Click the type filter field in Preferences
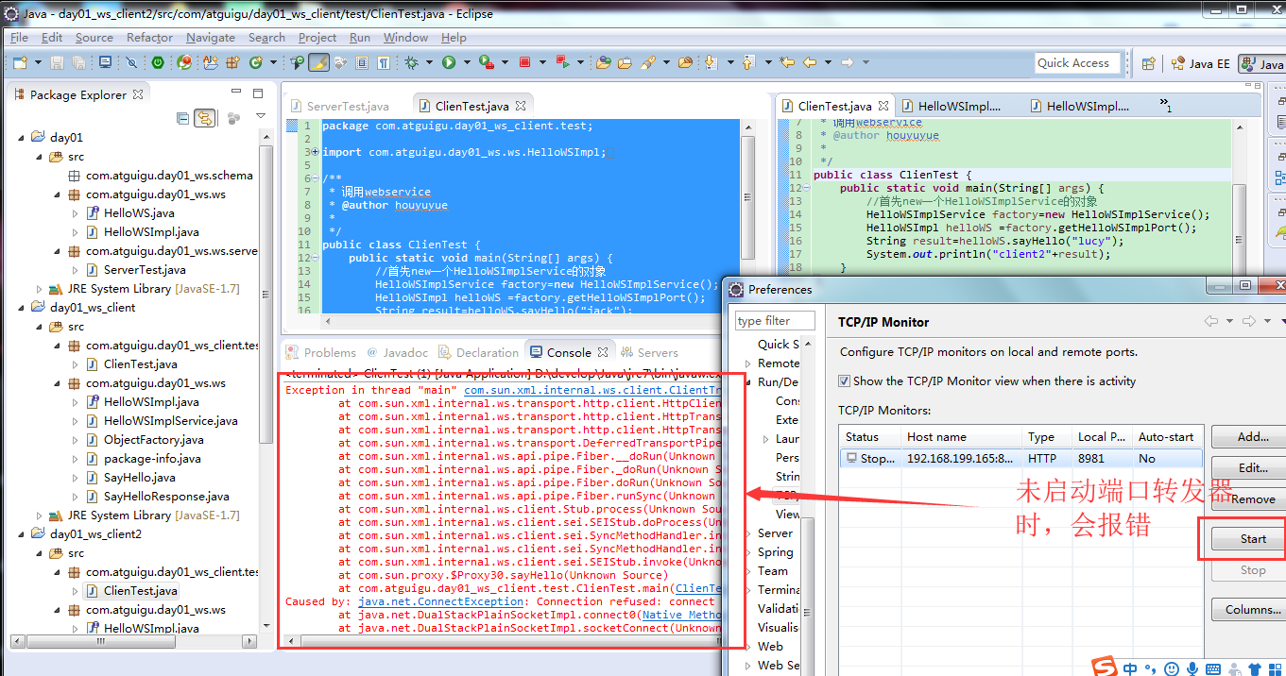The image size is (1286, 676). (x=776, y=321)
